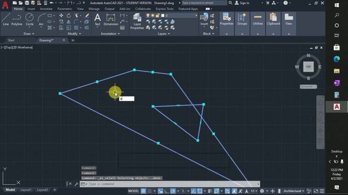Click the Table icon in Annotation
The width and height of the screenshot is (348, 195).
pyautogui.click(x=122, y=28)
